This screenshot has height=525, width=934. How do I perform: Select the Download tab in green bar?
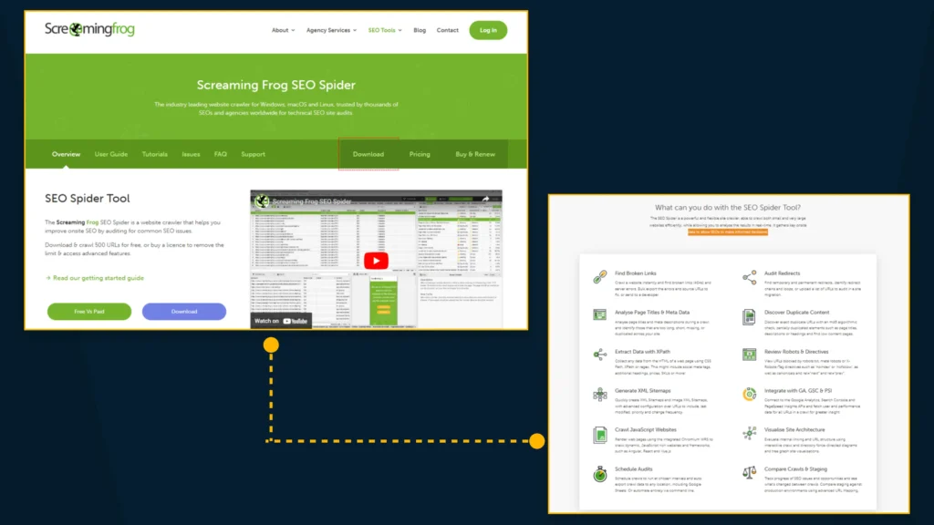pos(368,154)
